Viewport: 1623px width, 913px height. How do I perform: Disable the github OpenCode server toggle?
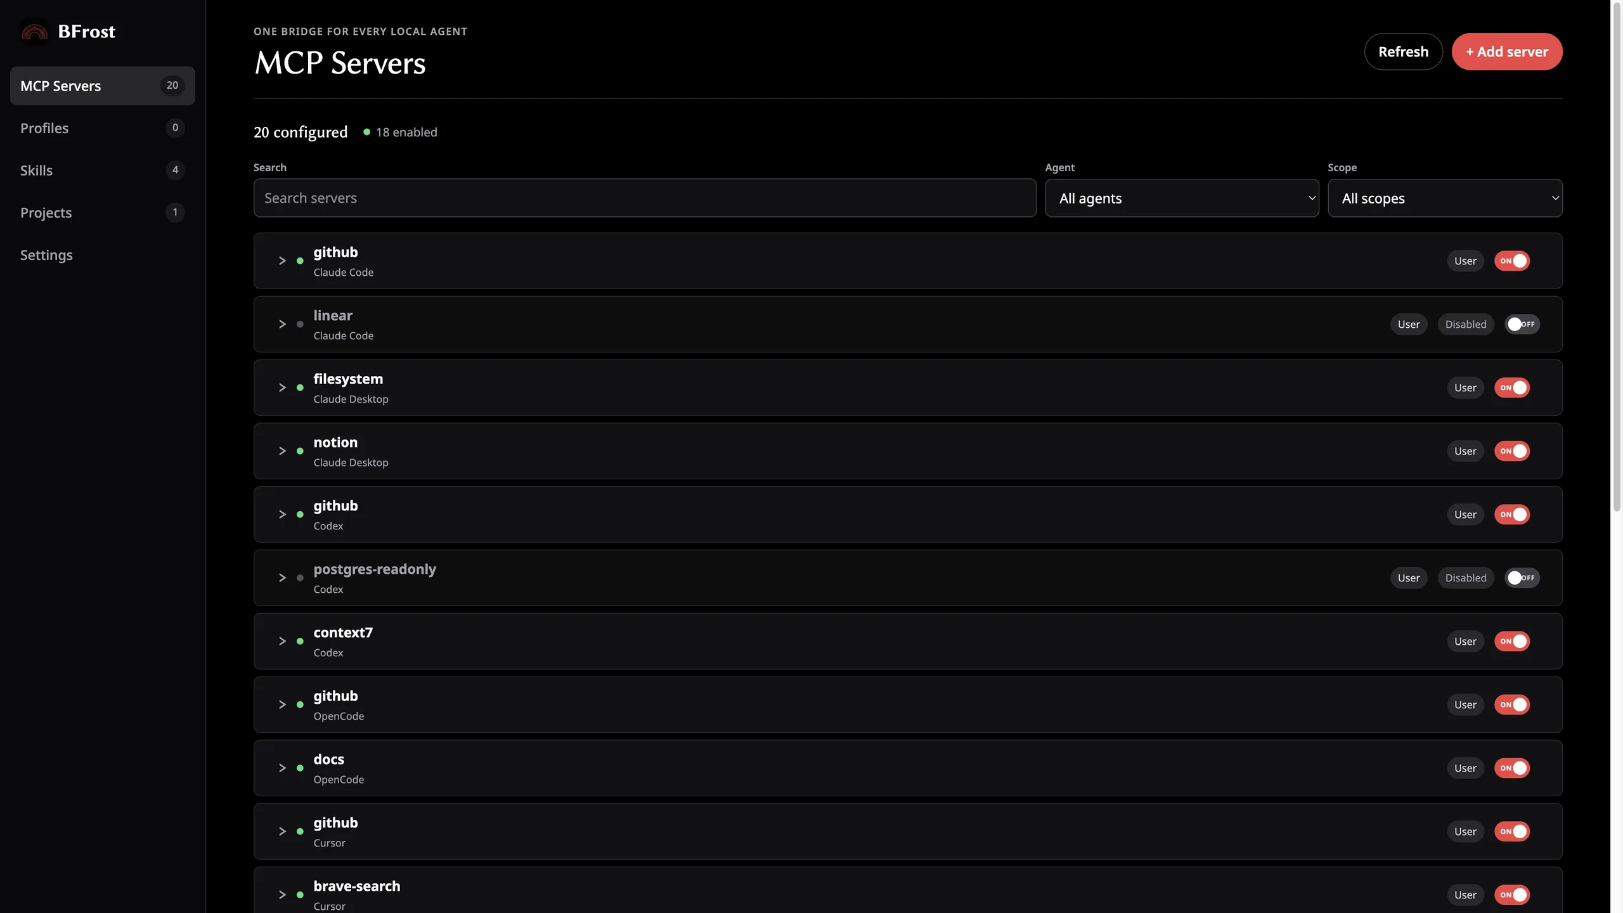(1512, 705)
